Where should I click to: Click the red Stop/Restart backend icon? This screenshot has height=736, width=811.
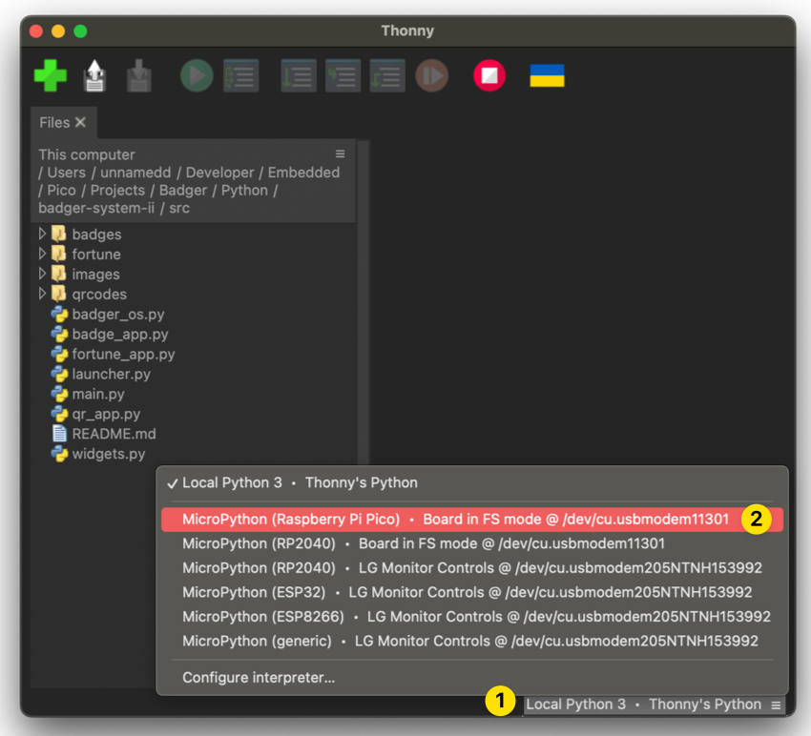coord(489,75)
